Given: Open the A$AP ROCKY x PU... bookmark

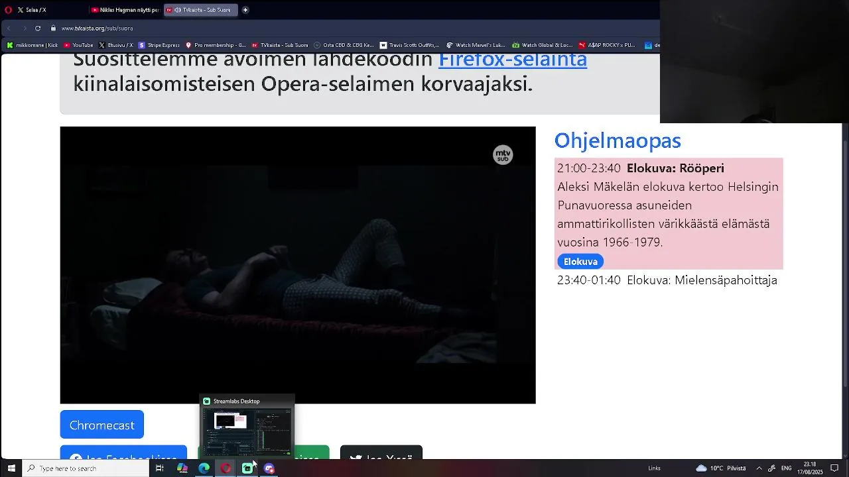Looking at the screenshot, I should 607,45.
